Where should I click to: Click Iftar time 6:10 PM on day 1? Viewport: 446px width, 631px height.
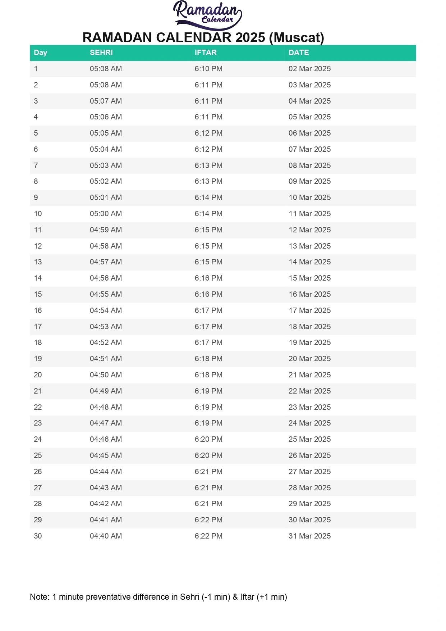(208, 69)
